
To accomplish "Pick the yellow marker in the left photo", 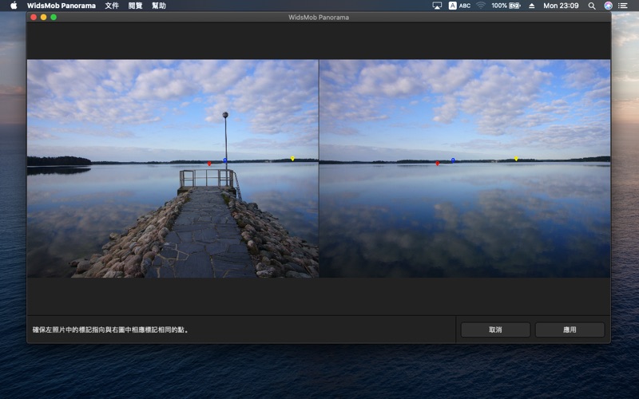I will click(292, 159).
